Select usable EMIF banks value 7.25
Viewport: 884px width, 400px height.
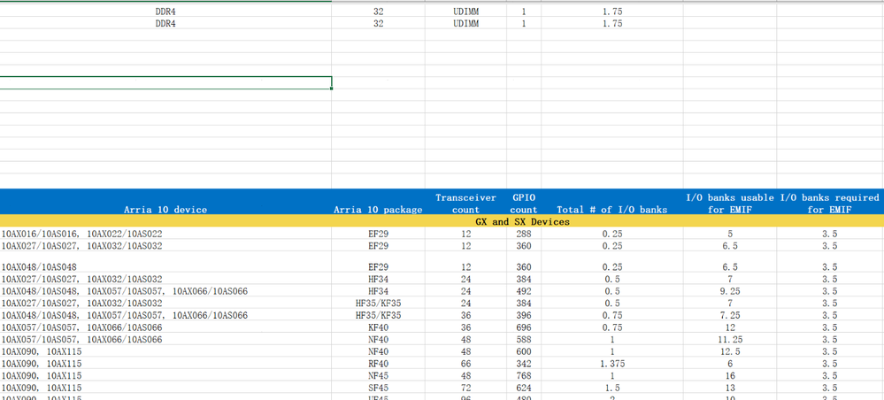pos(730,315)
